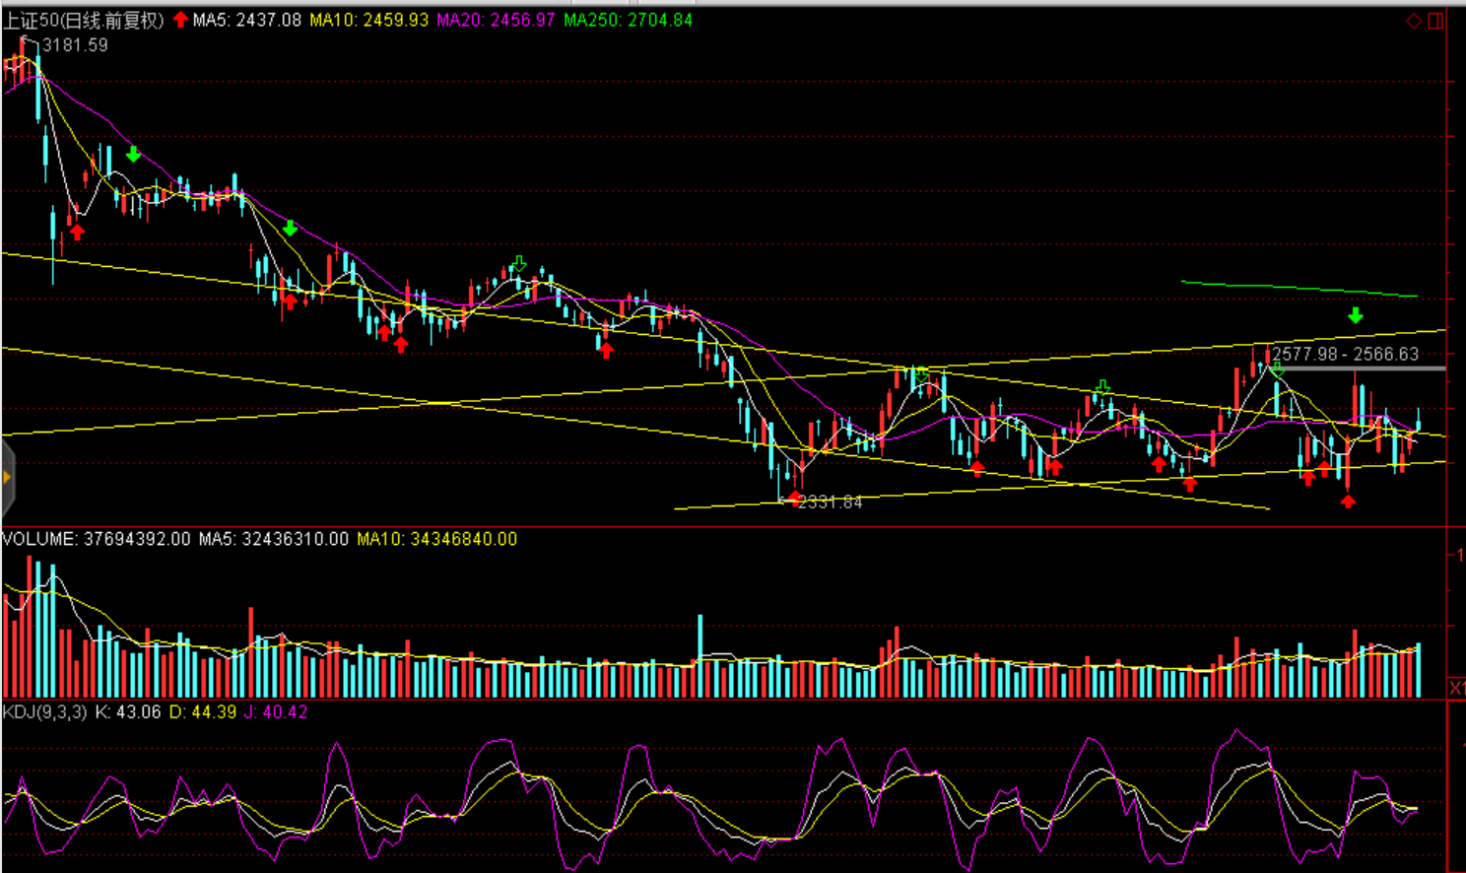Image resolution: width=1466 pixels, height=873 pixels.
Task: Click the magenta MA20 indicator label
Action: click(496, 21)
